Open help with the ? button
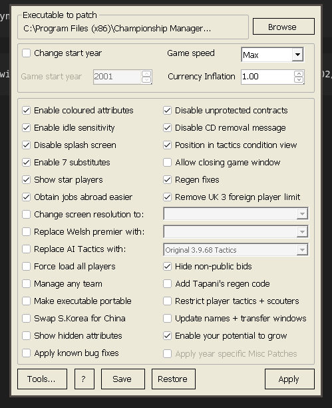 coord(84,379)
